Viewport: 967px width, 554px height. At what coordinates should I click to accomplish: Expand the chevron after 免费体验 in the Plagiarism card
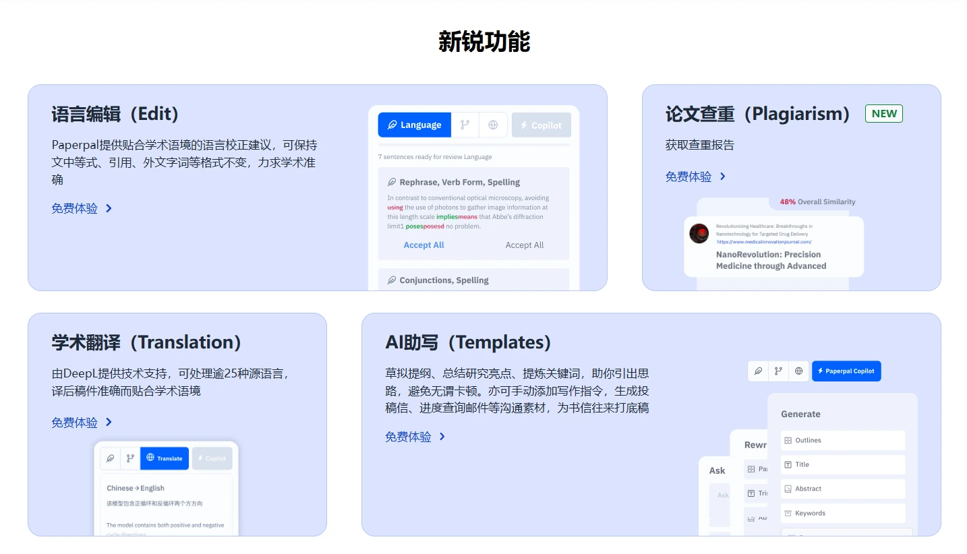pos(722,177)
